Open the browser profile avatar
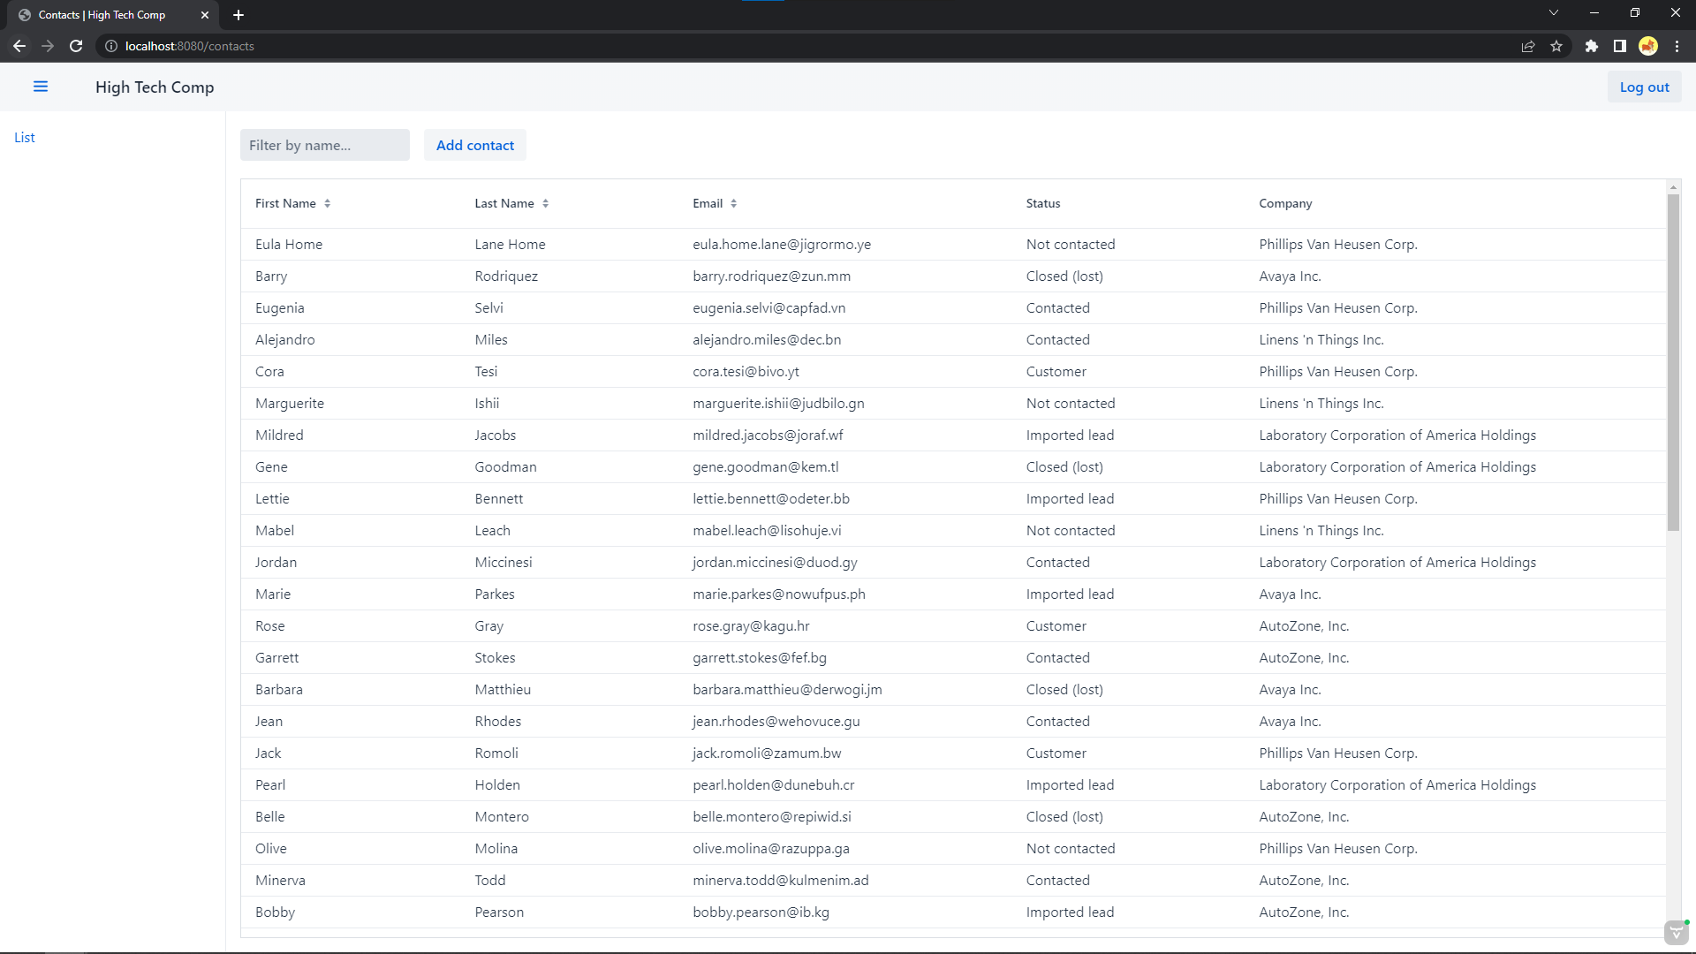This screenshot has width=1696, height=954. point(1648,46)
